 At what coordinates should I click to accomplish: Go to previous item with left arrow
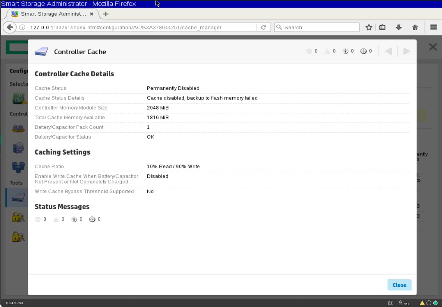click(388, 51)
